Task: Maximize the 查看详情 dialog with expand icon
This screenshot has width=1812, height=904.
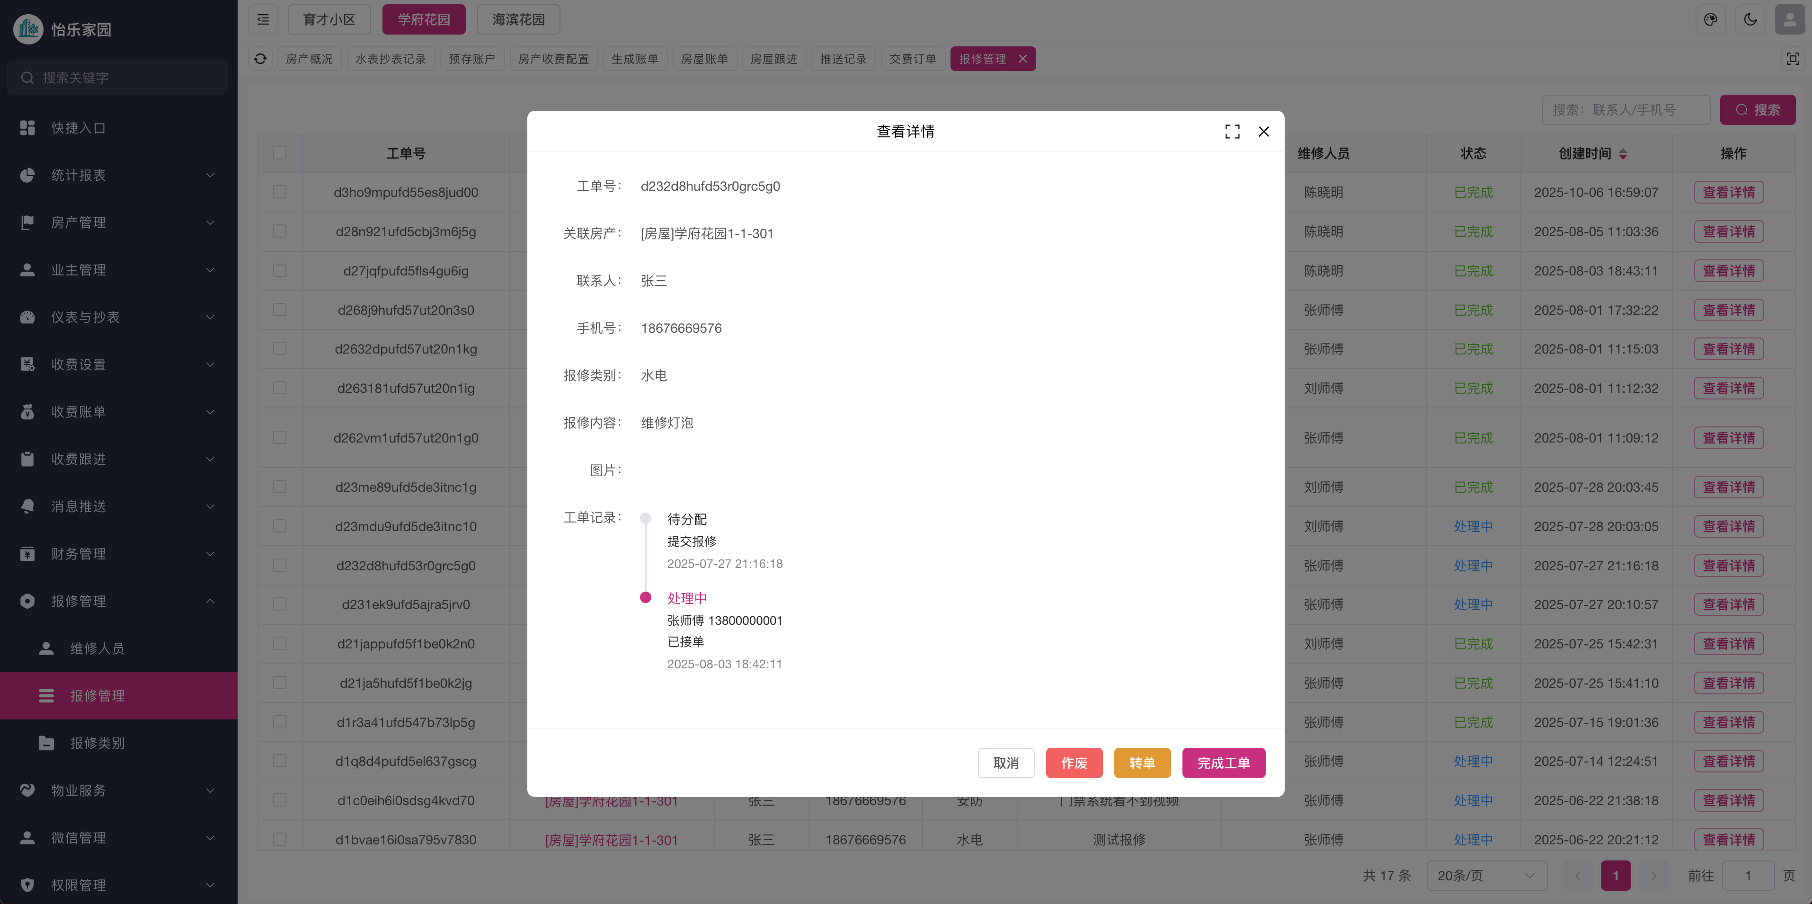Action: (1232, 131)
